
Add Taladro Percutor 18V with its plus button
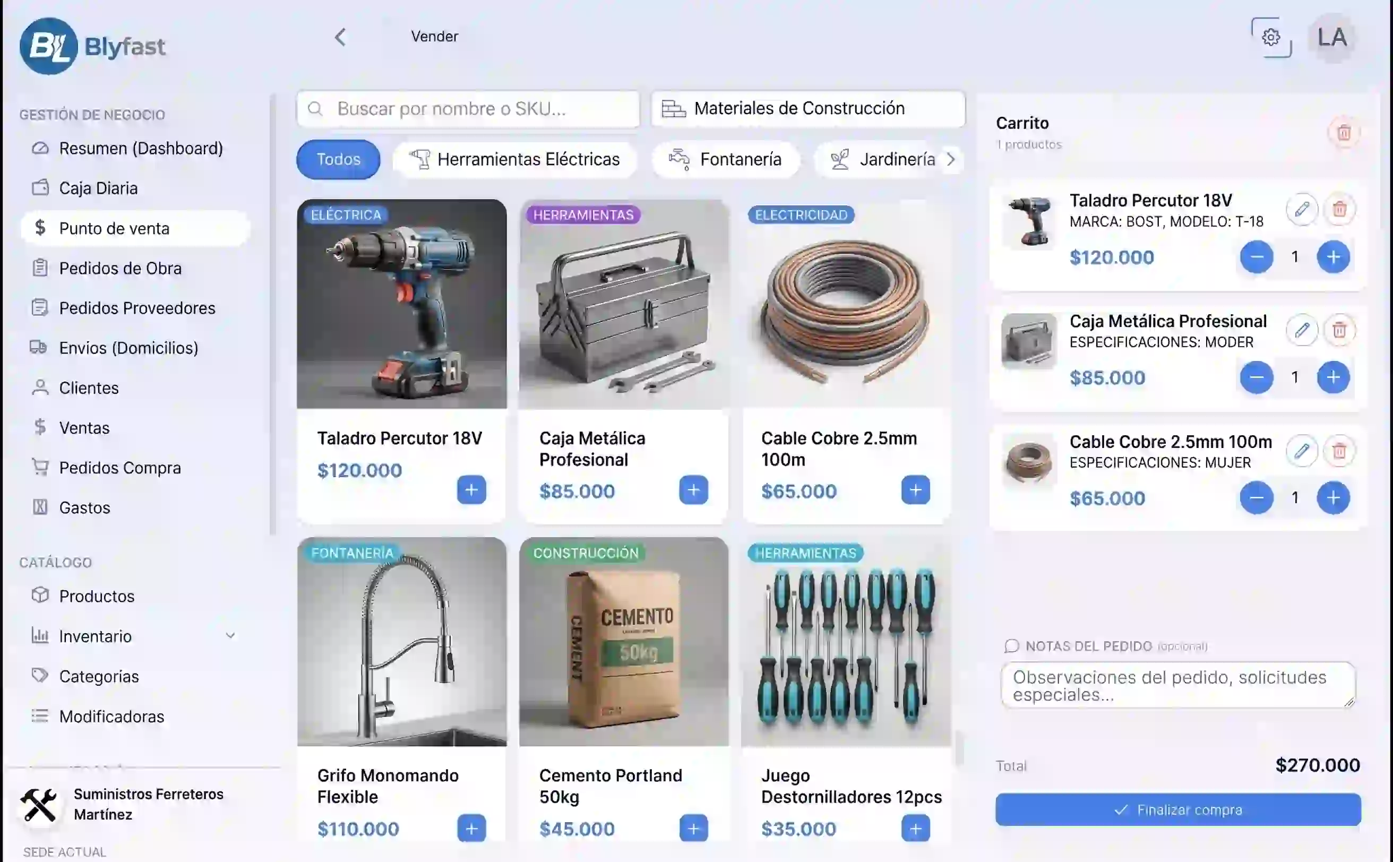click(x=471, y=490)
